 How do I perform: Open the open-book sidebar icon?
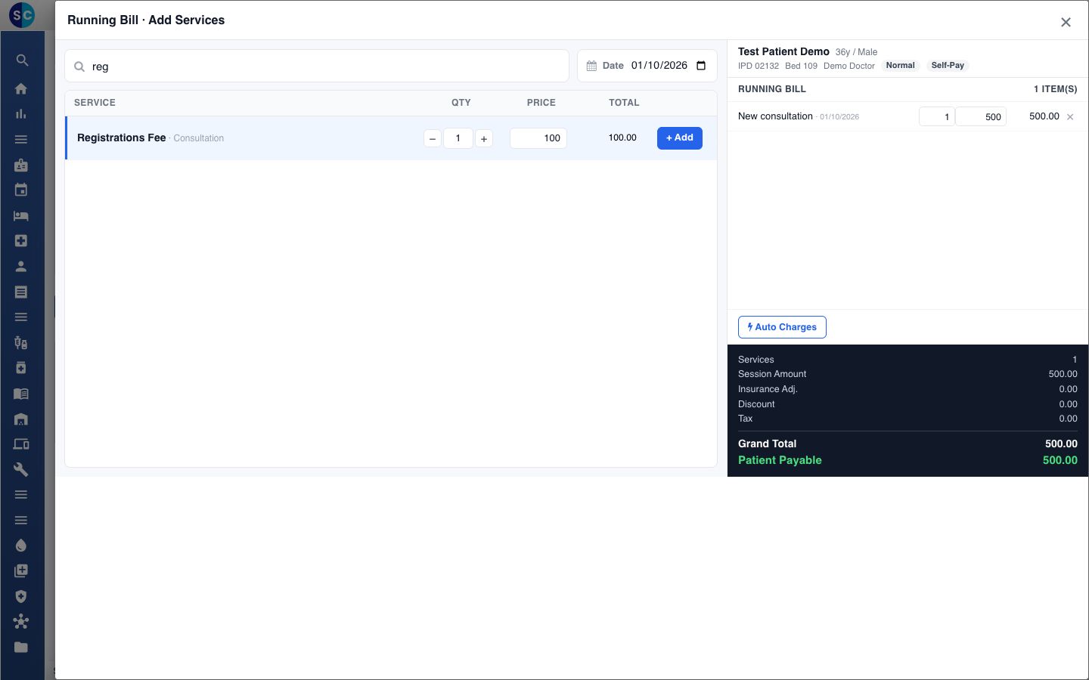point(21,394)
